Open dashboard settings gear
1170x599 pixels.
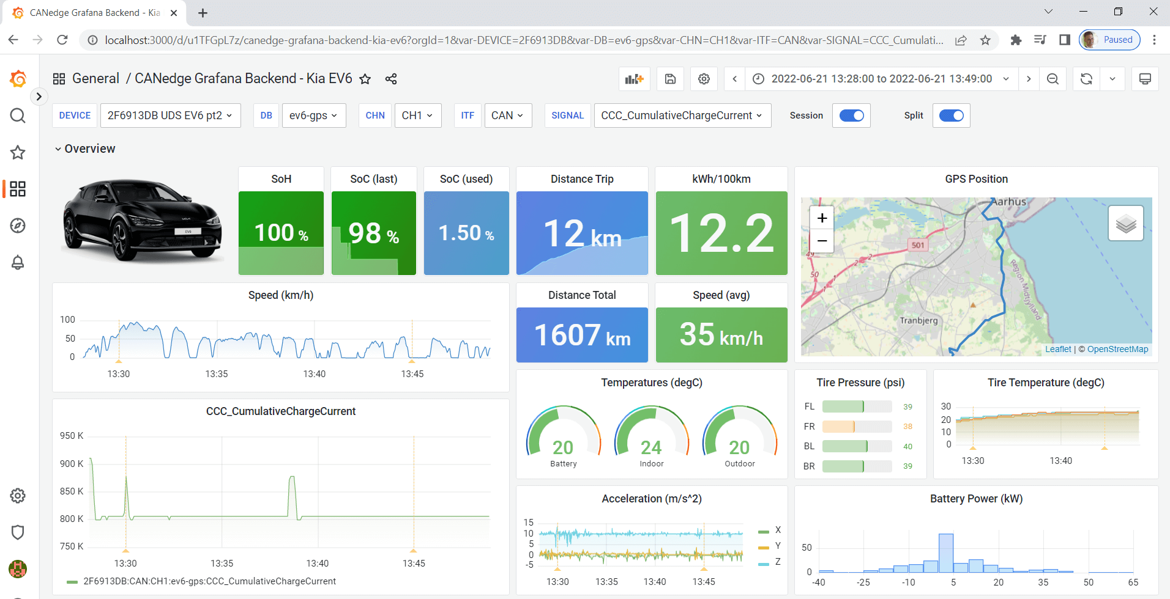click(x=703, y=78)
